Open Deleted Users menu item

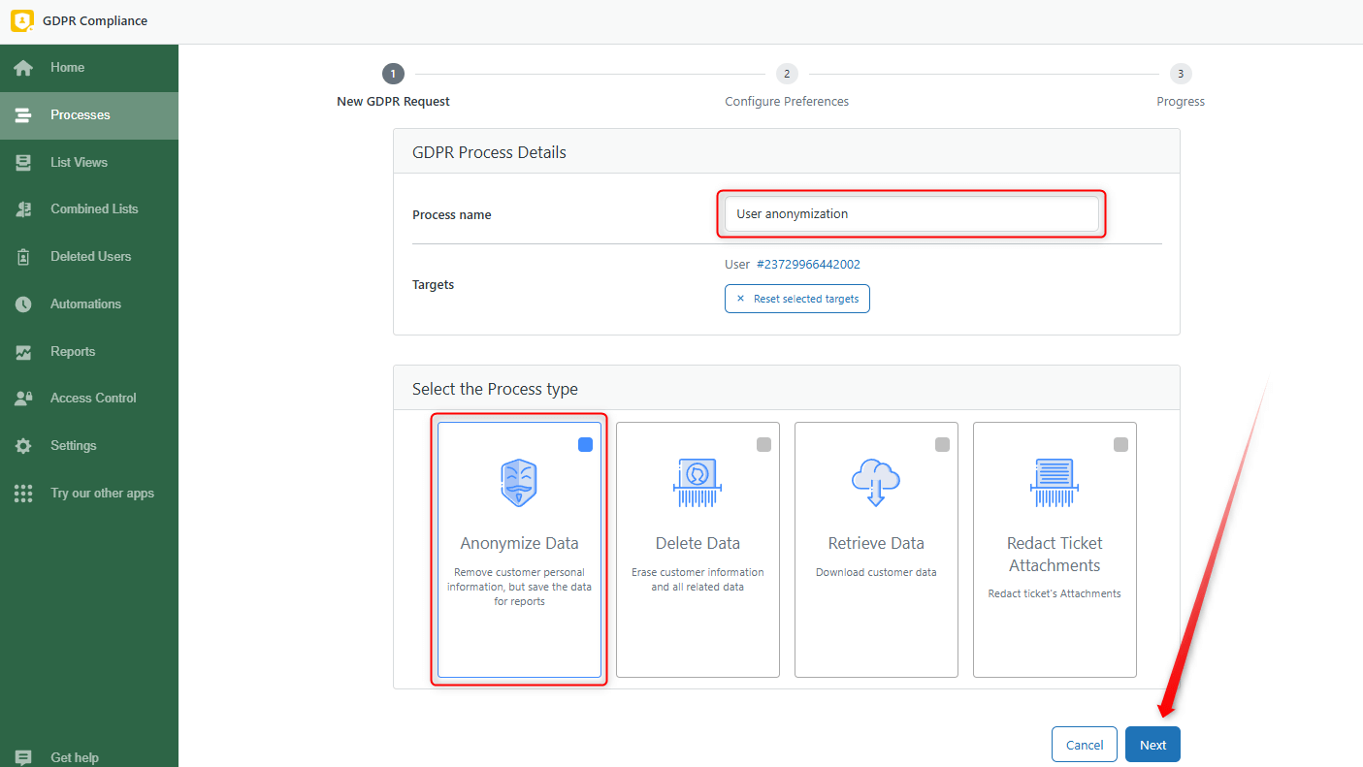point(89,257)
